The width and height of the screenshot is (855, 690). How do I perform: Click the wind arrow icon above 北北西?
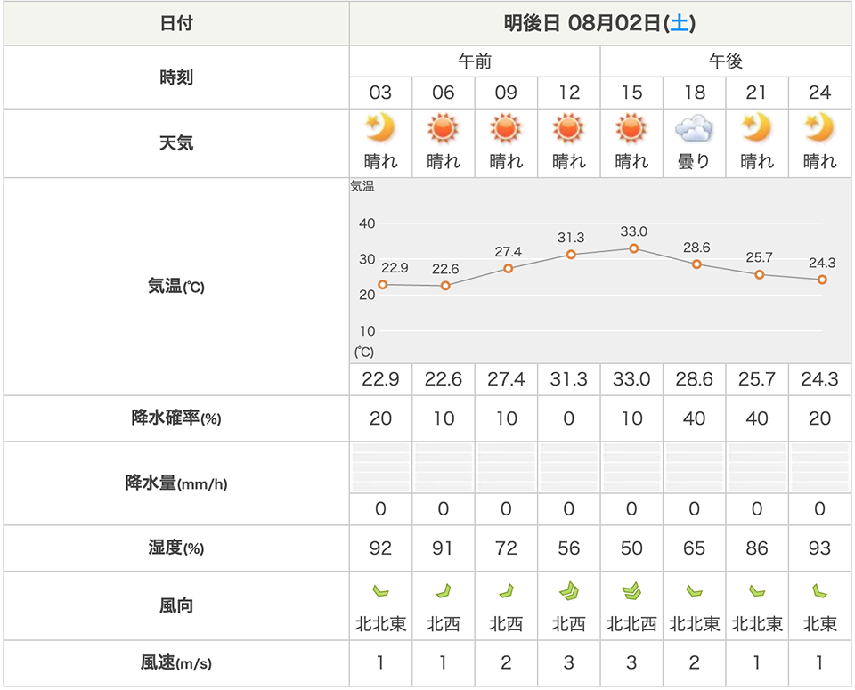(x=631, y=589)
